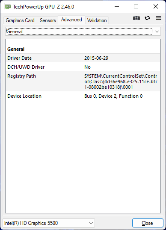This screenshot has width=166, height=230.
Task: Open the Validation tab
Action: tap(97, 20)
